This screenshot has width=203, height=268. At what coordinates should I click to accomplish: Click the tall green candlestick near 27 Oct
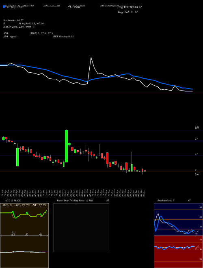[x=66, y=146]
